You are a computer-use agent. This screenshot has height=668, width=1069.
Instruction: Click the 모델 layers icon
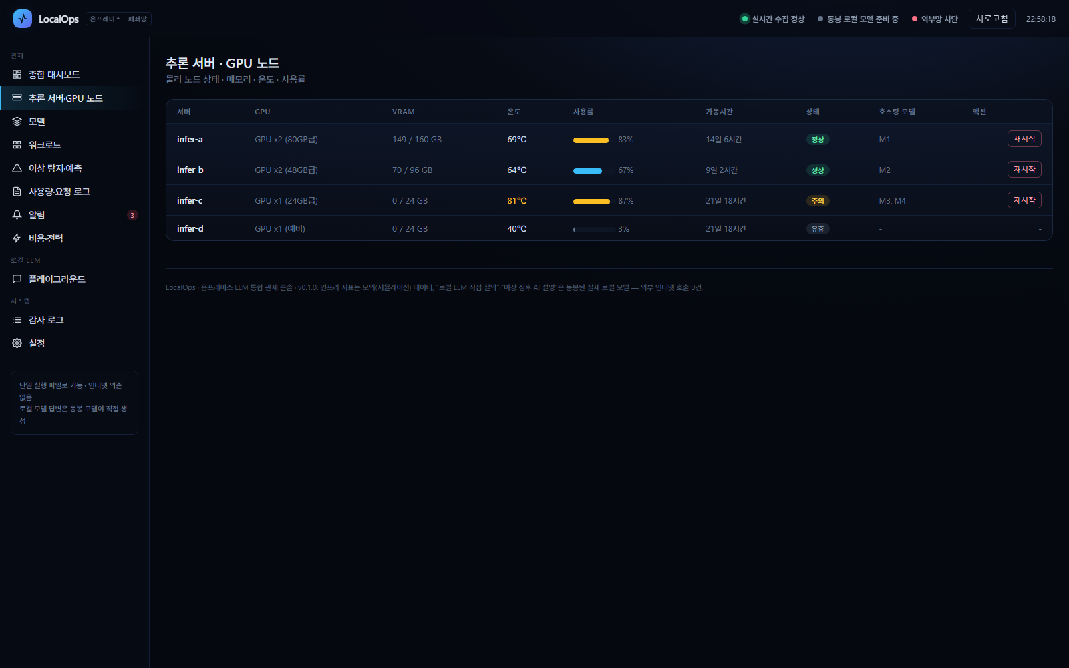[17, 122]
